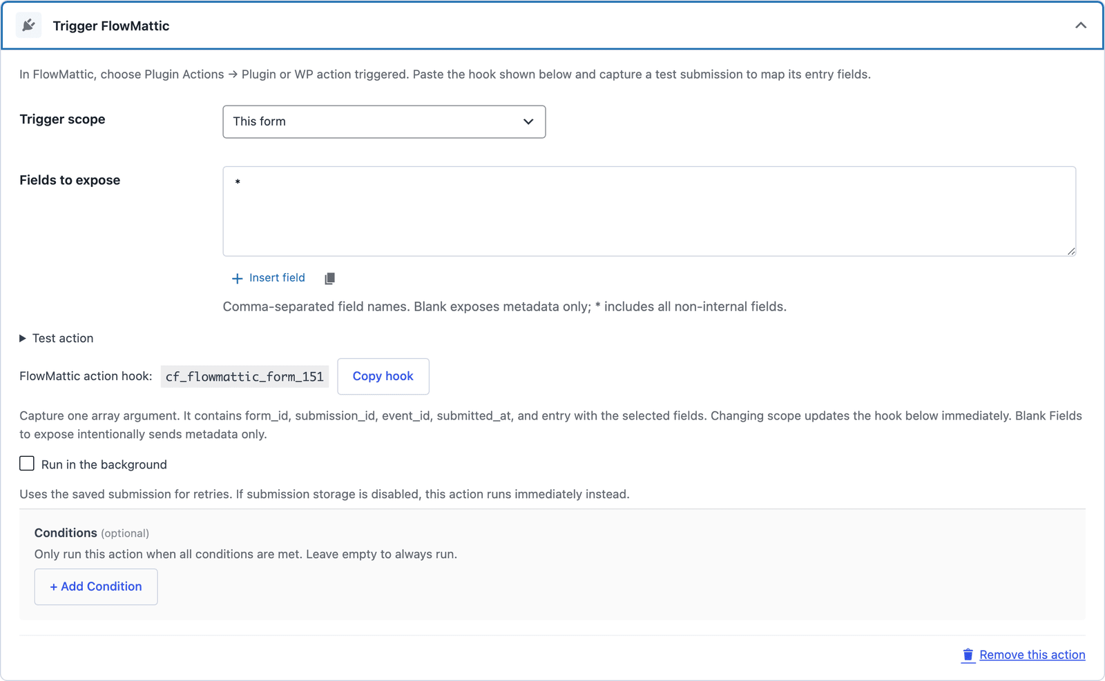Click the plus icon before Insert field
This screenshot has height=681, width=1105.
(x=238, y=279)
